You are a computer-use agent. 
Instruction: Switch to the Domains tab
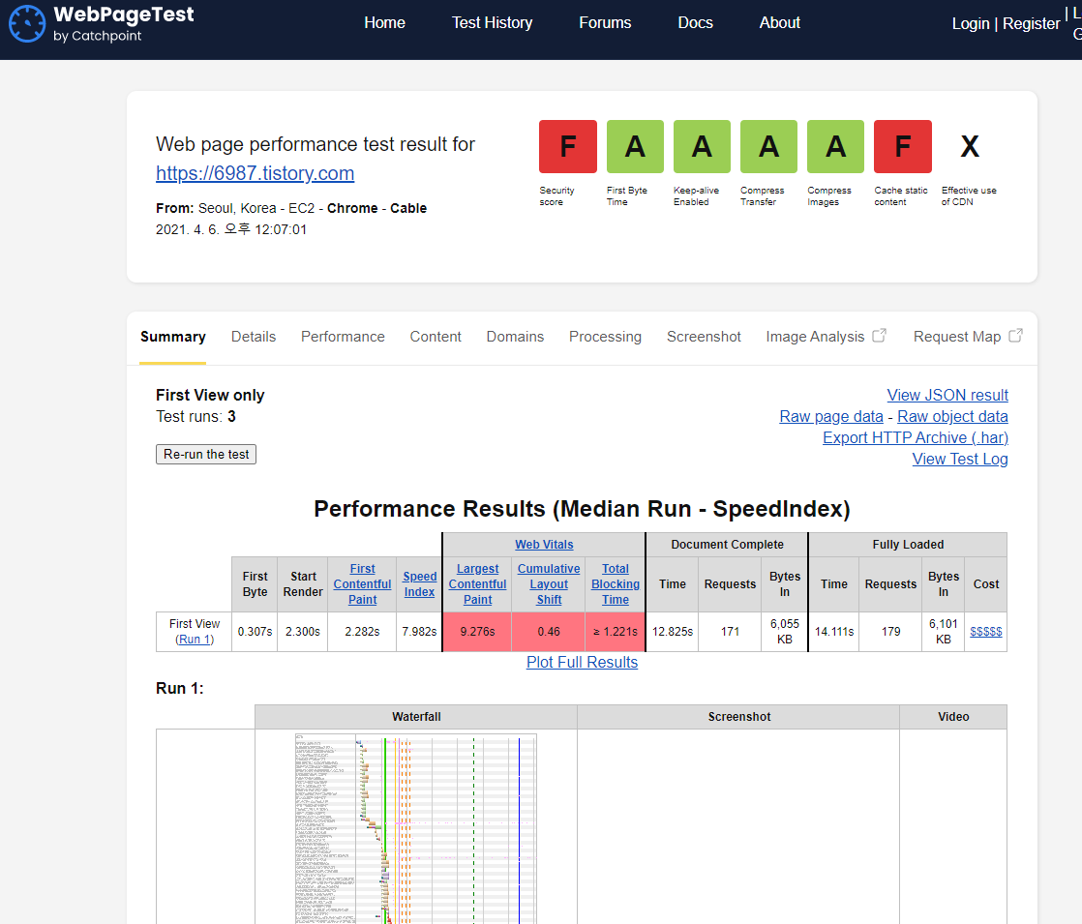tap(515, 337)
